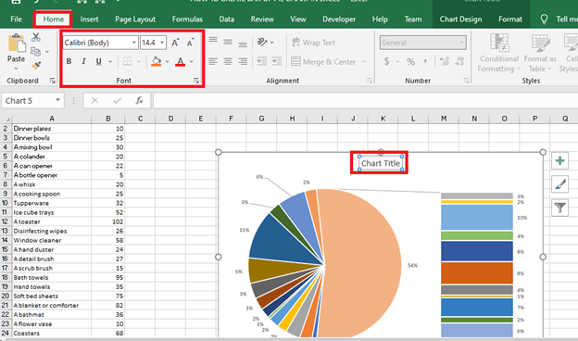Screen dimensions: 578x341
Task: Click the Decrease Decimal icon
Action: 459,61
